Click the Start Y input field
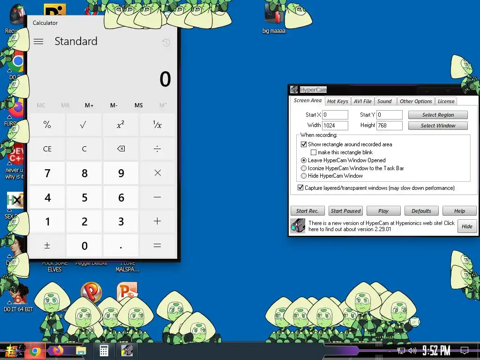Screen dimensions: 480x360 (x=390, y=115)
